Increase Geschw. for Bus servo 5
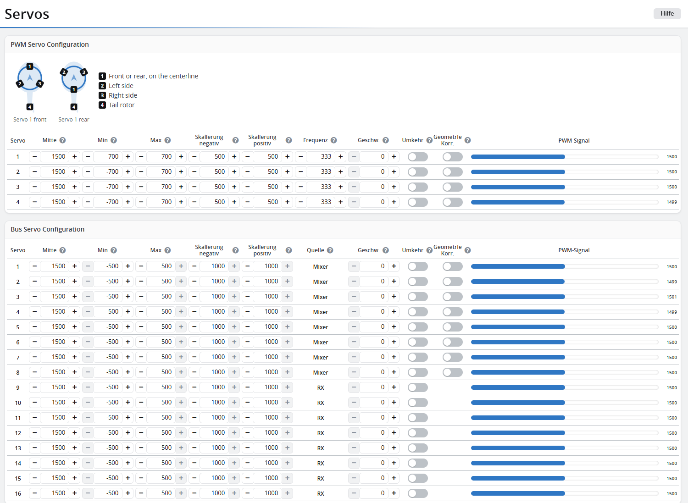Screen dimensions: 688x503 394,327
